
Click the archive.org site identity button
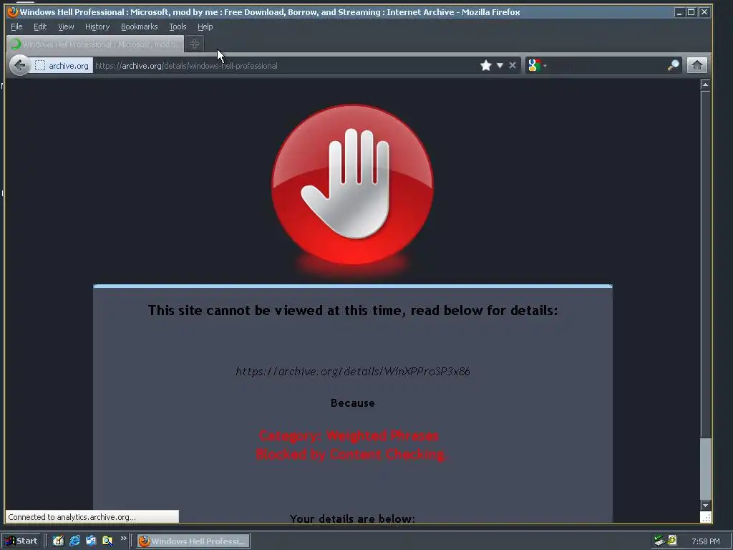click(62, 65)
